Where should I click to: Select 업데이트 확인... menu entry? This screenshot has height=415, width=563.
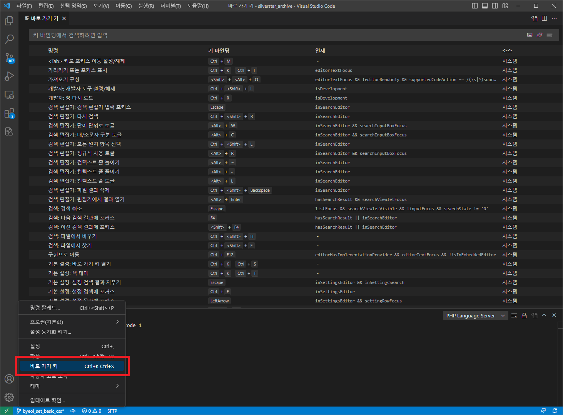(x=72, y=400)
